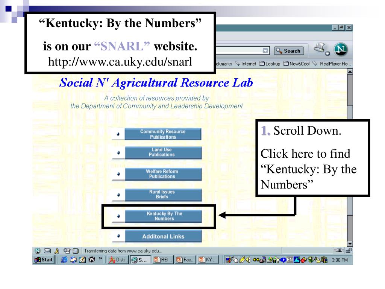385x289 pixels.
Task: Click status text Transferring data from www.ca.uky.edu...
Action: (123, 251)
